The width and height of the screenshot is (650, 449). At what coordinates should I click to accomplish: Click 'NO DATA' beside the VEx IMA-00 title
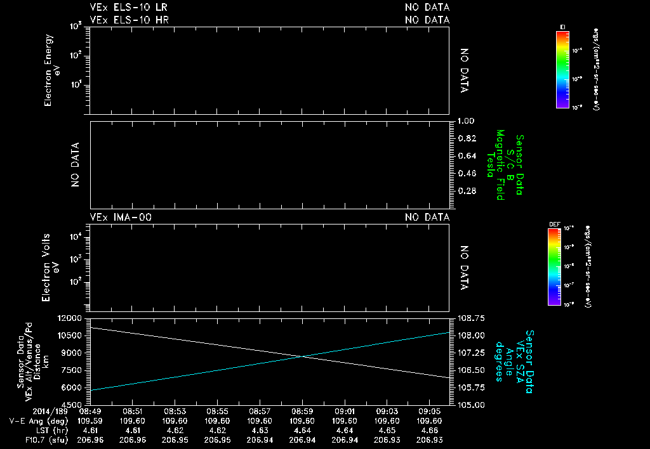click(x=427, y=218)
